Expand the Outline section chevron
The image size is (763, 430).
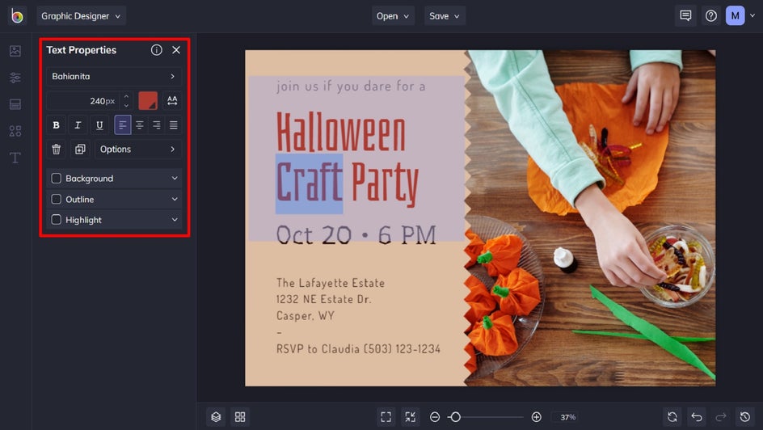click(x=175, y=199)
